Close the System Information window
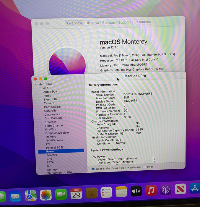 click(35, 79)
